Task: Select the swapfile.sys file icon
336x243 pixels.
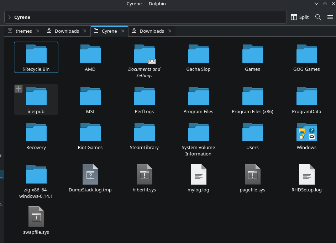Action: click(x=36, y=216)
